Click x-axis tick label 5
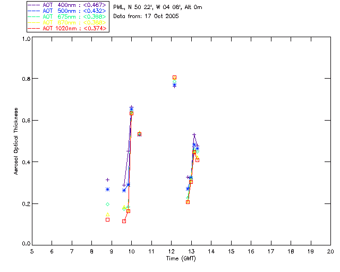This screenshot has height=272, width=340. click(x=32, y=251)
